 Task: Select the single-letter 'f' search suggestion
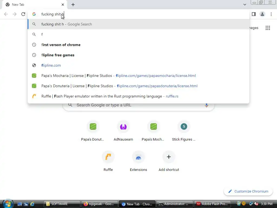(x=138, y=34)
